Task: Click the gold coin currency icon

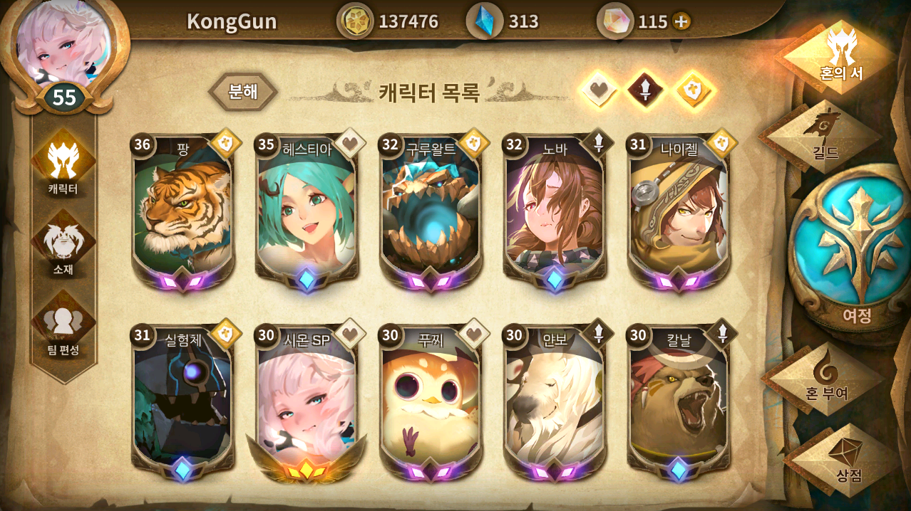Action: click(354, 21)
